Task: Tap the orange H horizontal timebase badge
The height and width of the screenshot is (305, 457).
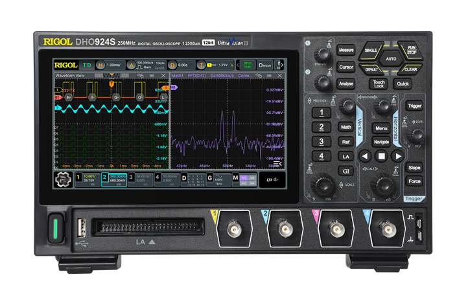Action: 100,65
